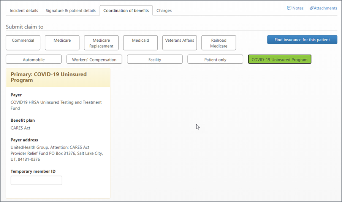Screen dimensions: 342x202
Task: Click the Temporary member ID field
Action: pyautogui.click(x=36, y=180)
